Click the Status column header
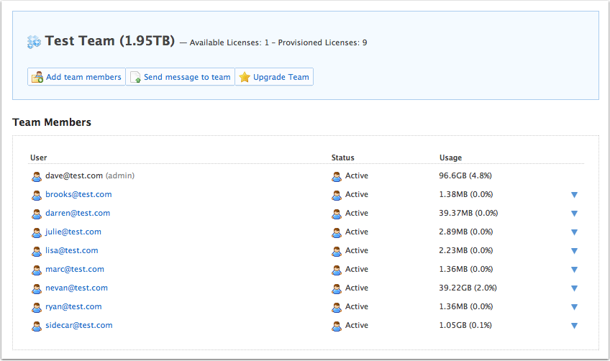This screenshot has width=610, height=361. (x=342, y=157)
